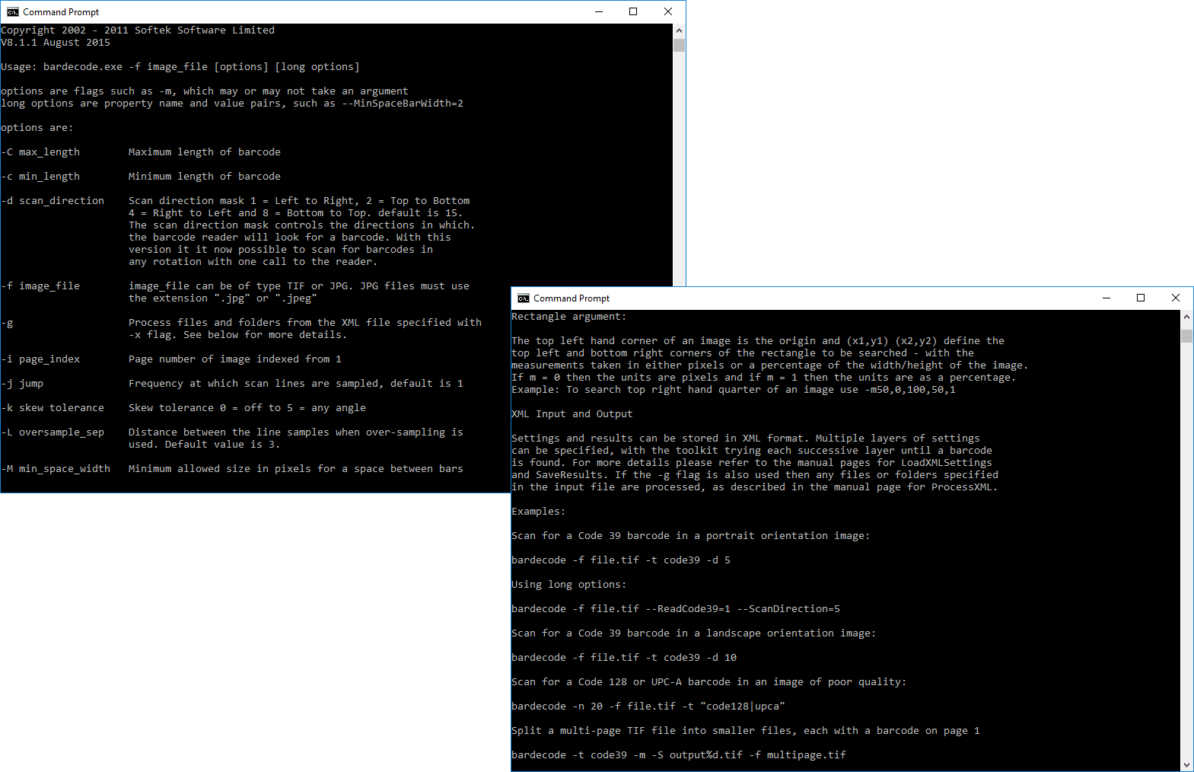The width and height of the screenshot is (1194, 772).
Task: Close the front Command Prompt window
Action: (x=1176, y=298)
